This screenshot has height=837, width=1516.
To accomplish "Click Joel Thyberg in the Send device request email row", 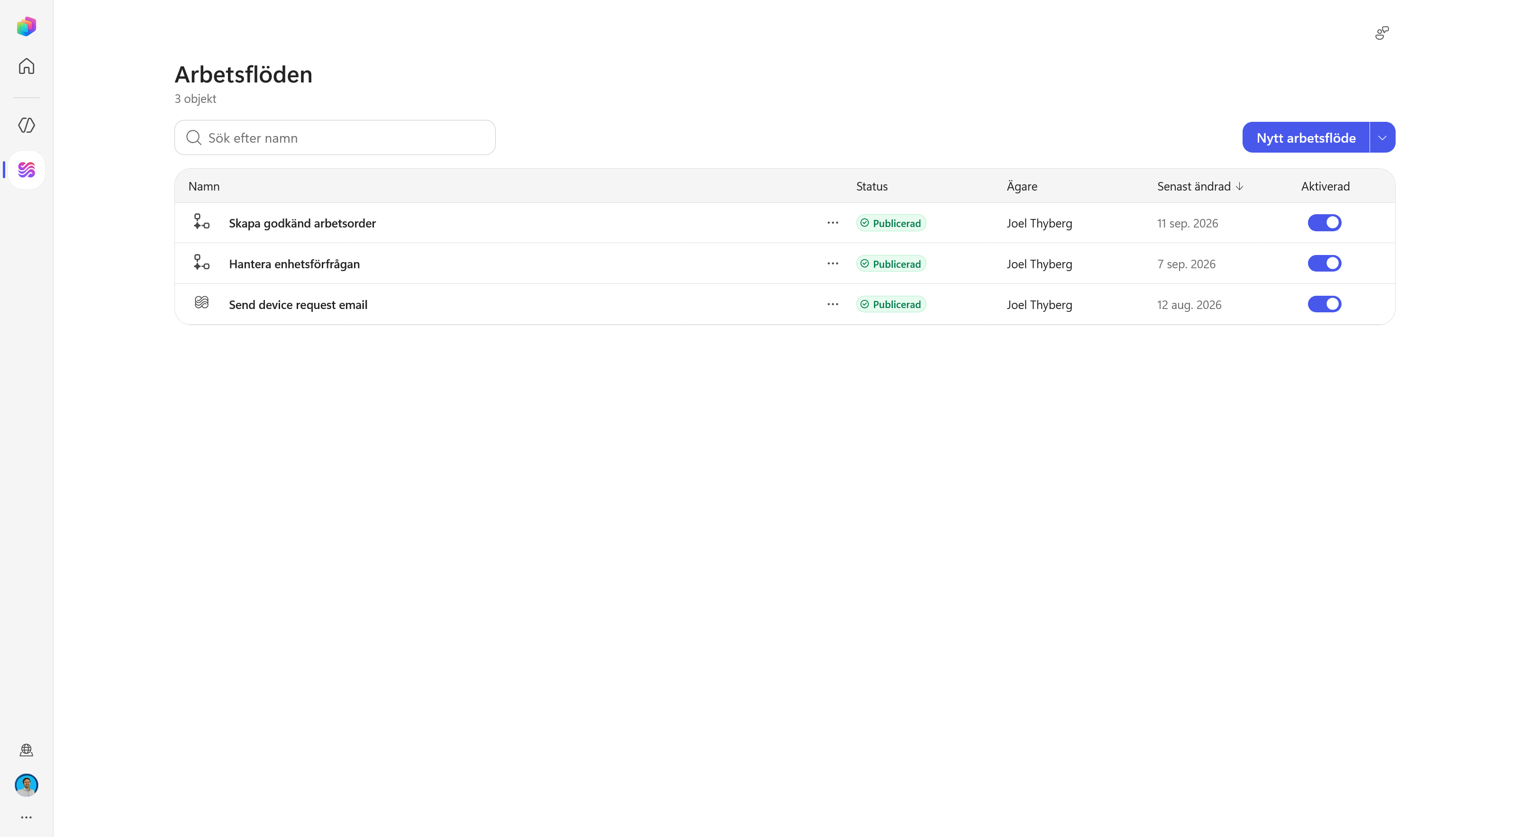I will 1039,304.
